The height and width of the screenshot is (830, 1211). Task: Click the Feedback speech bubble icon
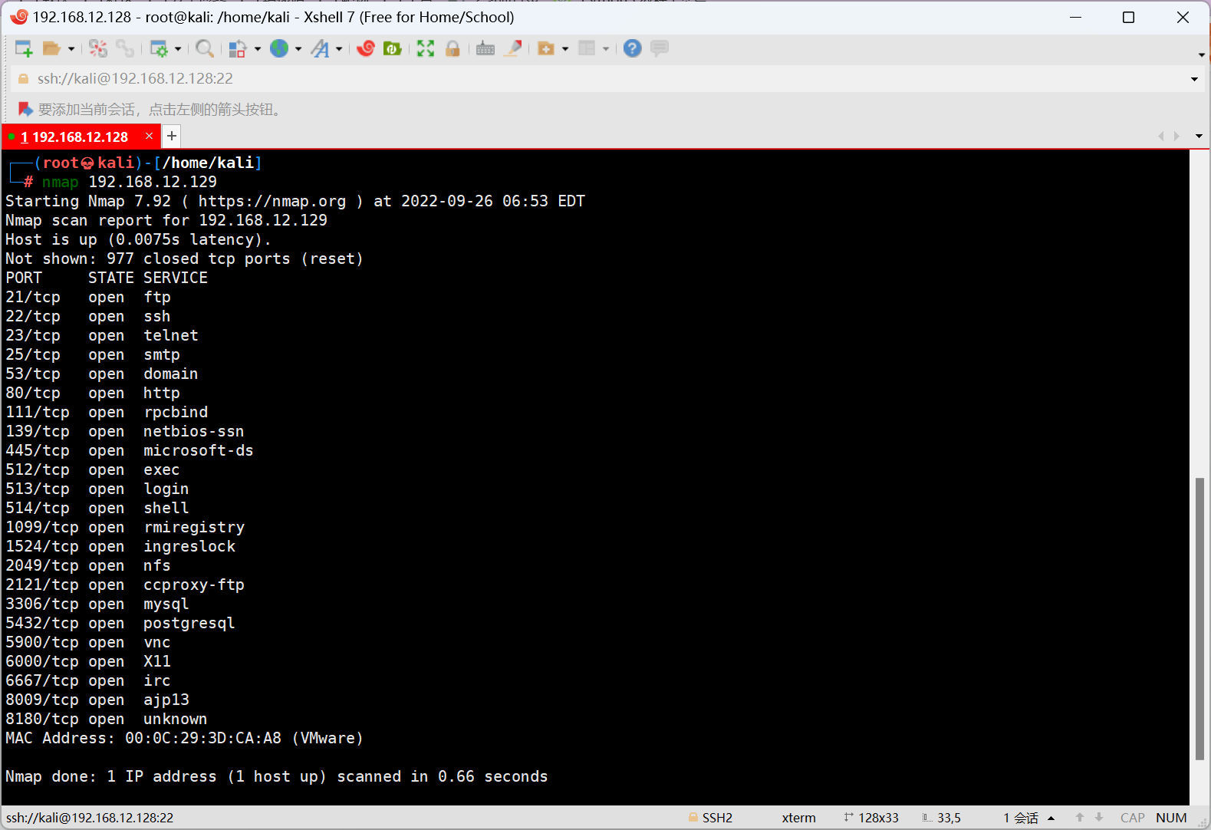[660, 49]
